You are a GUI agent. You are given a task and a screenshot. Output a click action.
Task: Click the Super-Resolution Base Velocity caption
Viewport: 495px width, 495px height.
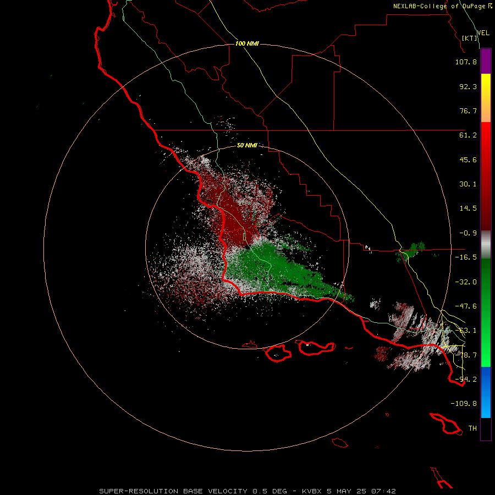click(247, 491)
